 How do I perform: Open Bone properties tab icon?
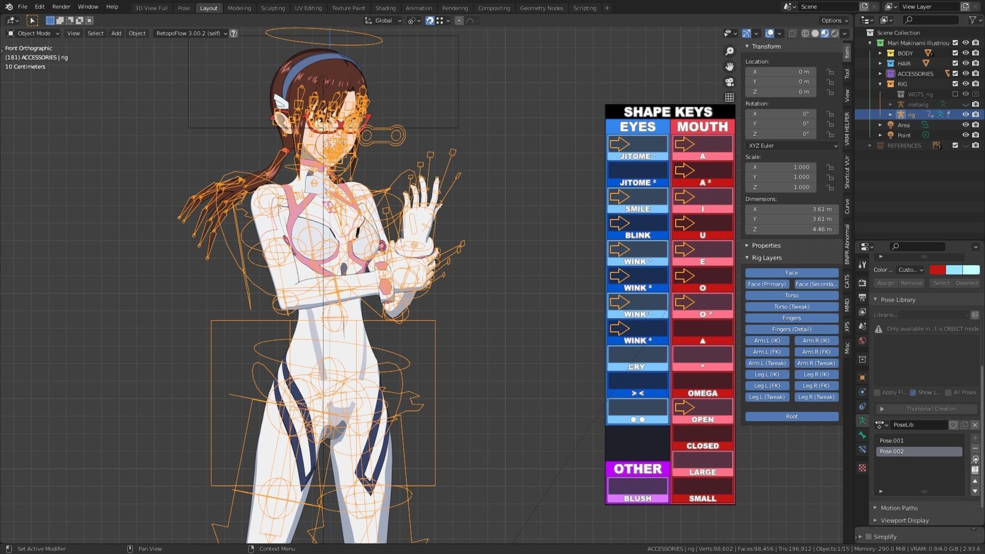pyautogui.click(x=862, y=435)
